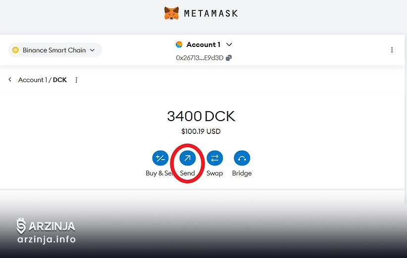
Task: Open the Swap token button
Action: tap(215, 158)
